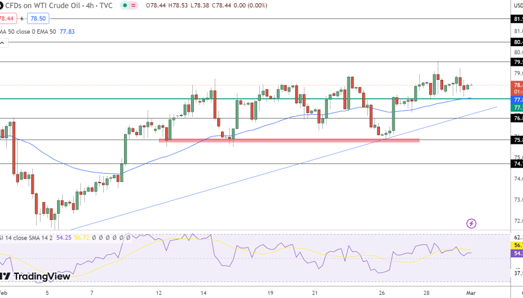
Task: Click the close price C78.44
Action: coord(222,6)
